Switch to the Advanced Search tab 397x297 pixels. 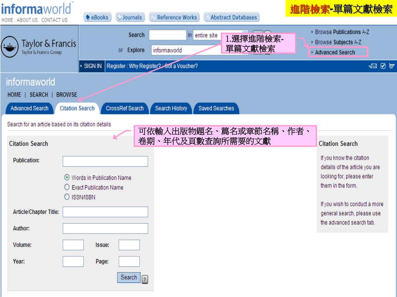tap(29, 108)
